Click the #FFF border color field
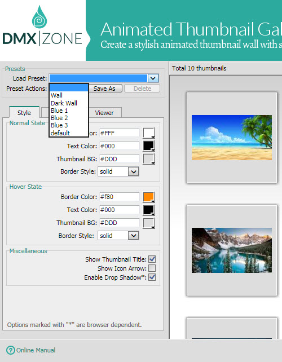Viewport: 282px width, 362px height. [120, 133]
